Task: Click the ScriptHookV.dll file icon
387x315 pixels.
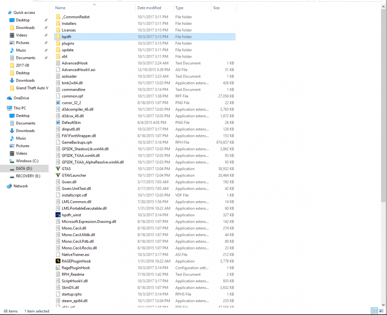Action: coord(58,281)
